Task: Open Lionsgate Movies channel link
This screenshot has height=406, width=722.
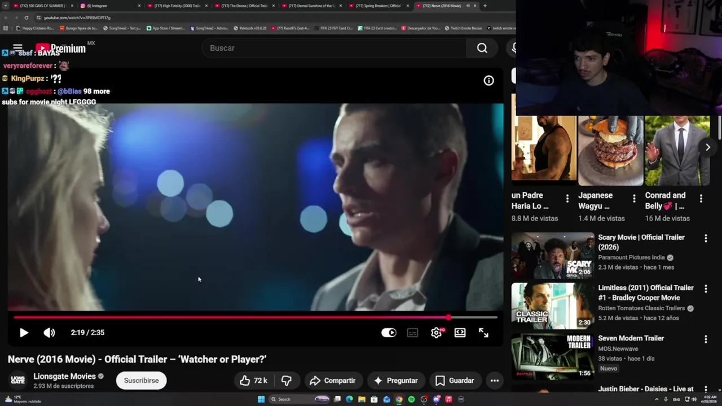Action: (x=64, y=376)
